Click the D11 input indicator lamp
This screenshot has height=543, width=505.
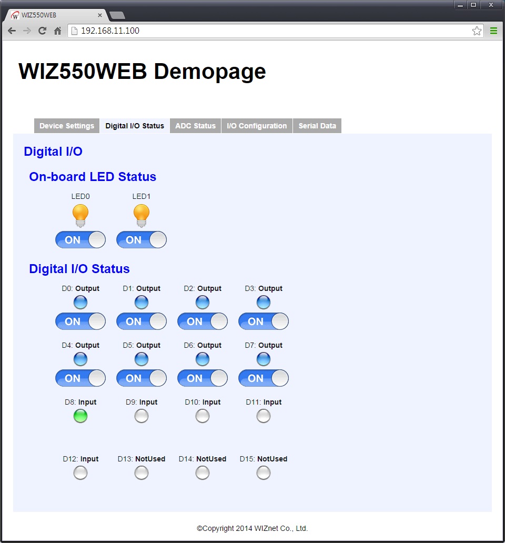(x=264, y=416)
